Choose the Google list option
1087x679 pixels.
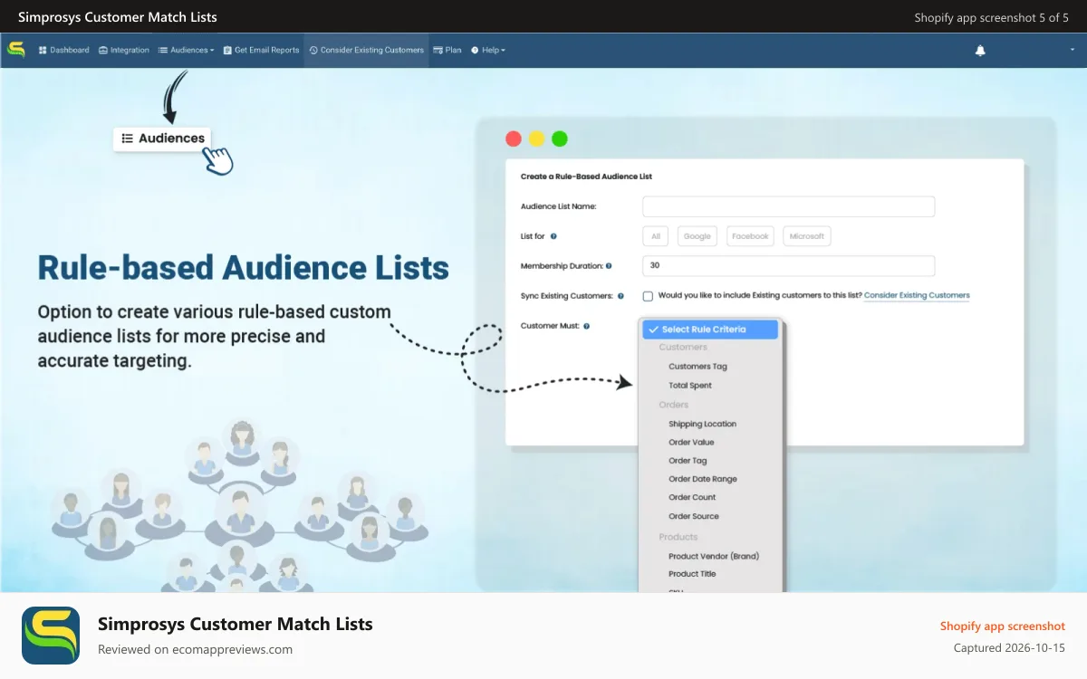[697, 236]
